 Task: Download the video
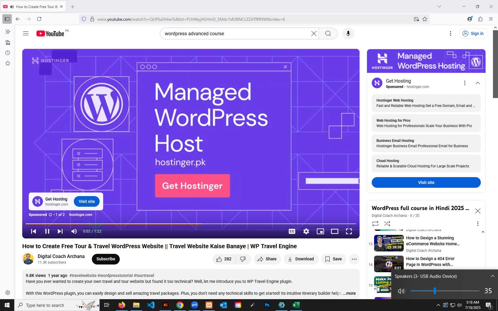tap(301, 259)
